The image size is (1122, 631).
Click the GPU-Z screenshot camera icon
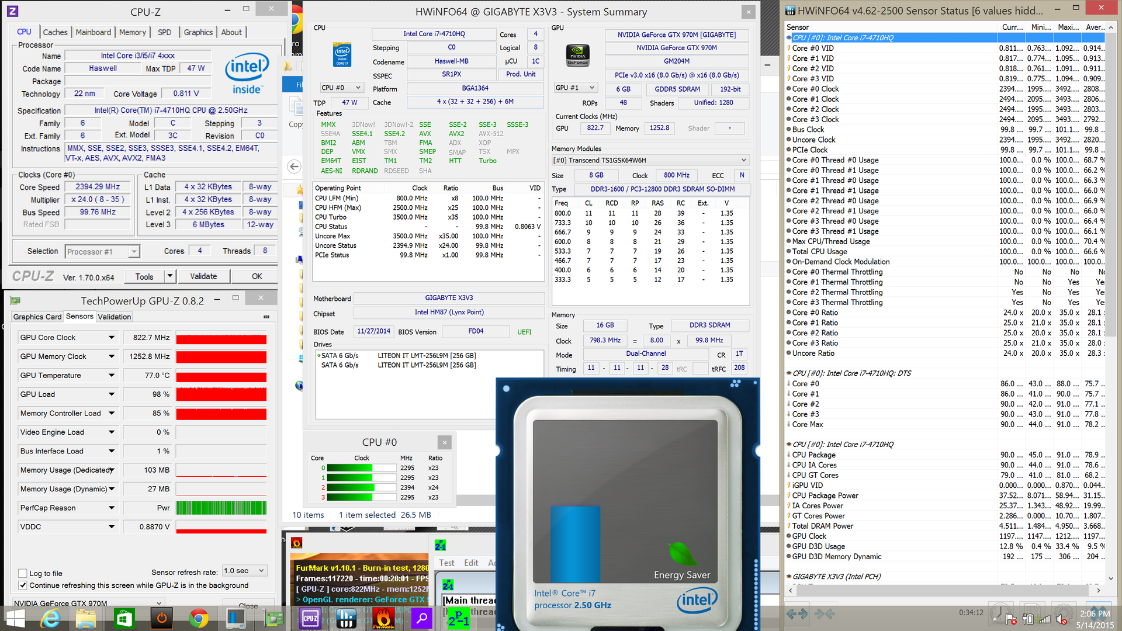pyautogui.click(x=266, y=317)
